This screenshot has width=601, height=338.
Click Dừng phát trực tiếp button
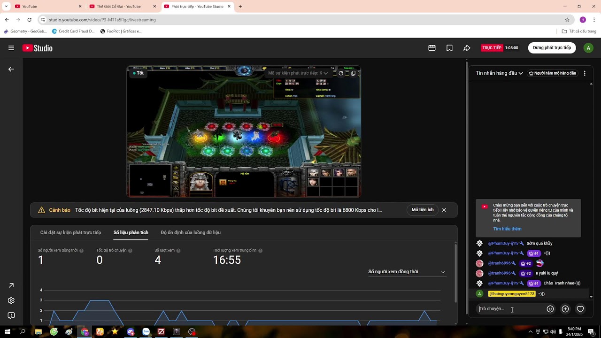click(552, 48)
